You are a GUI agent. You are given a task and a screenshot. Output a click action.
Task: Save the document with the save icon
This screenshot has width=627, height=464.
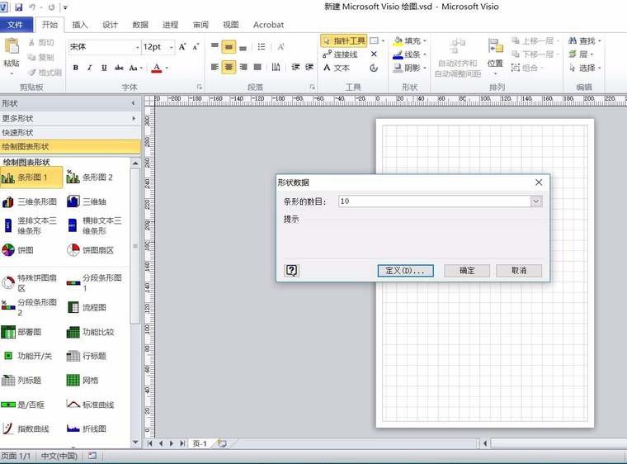click(18, 7)
